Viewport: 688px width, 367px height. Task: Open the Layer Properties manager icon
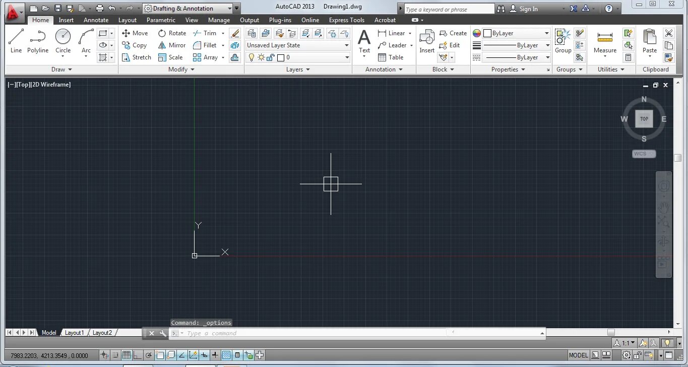point(252,33)
